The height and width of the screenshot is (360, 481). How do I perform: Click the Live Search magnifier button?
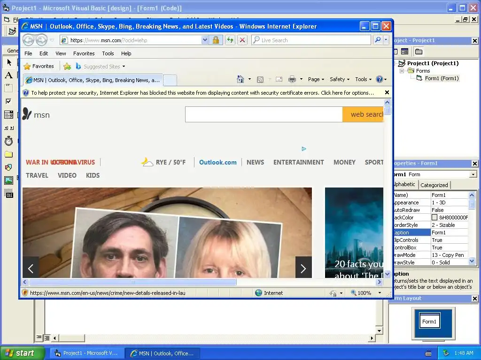pyautogui.click(x=378, y=40)
